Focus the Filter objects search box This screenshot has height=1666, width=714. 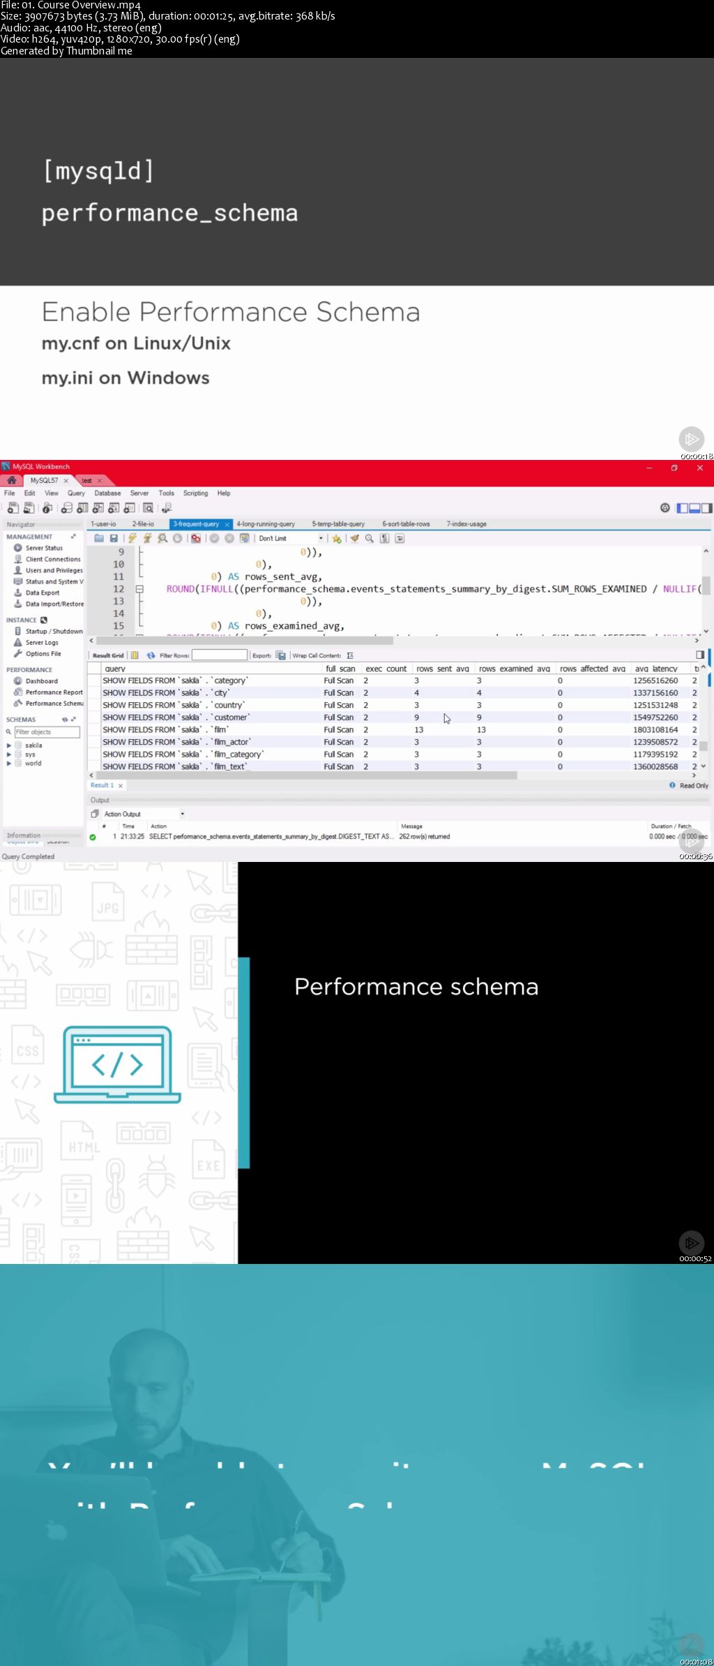(47, 732)
